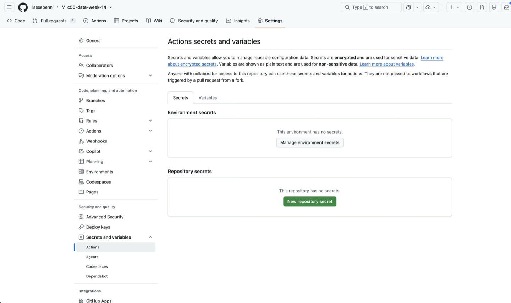Viewport: 511px width, 303px height.
Task: Open the issues icon in header
Action: pyautogui.click(x=469, y=7)
